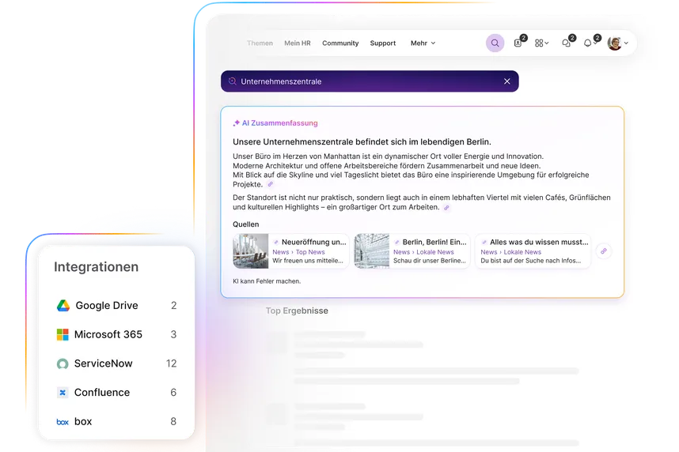
Task: Click the search field containing Unternehmenszentrale
Action: point(370,81)
